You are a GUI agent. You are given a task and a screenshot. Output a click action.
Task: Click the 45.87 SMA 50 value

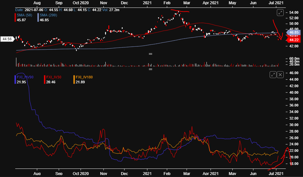[21, 20]
